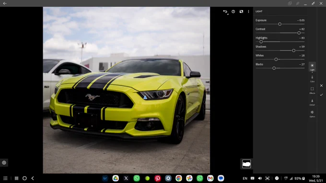Click the 93% battery indicator
326x183 pixels.
tap(300, 178)
